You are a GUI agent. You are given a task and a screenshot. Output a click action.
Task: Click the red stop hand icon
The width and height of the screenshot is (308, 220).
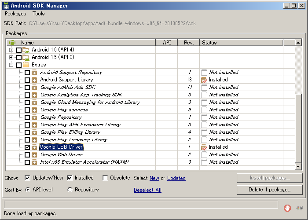click(x=287, y=208)
